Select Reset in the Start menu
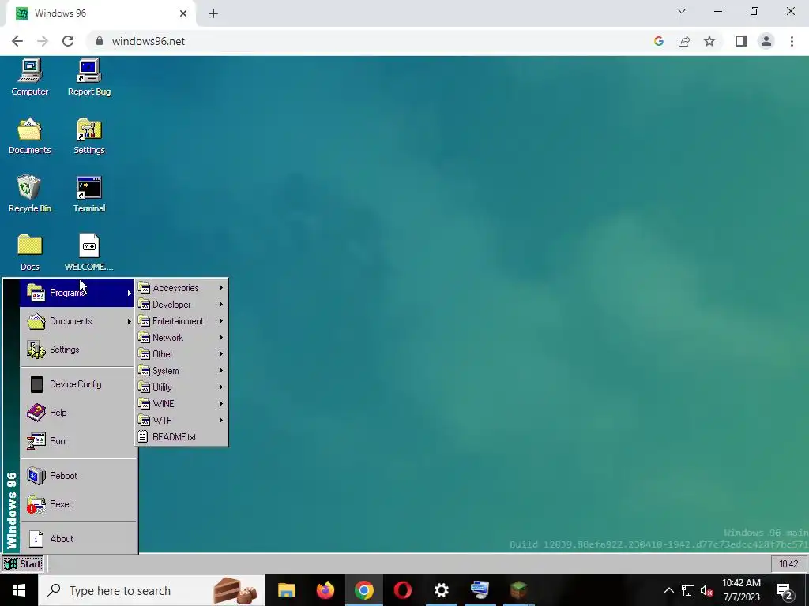The width and height of the screenshot is (809, 606). pyautogui.click(x=77, y=504)
